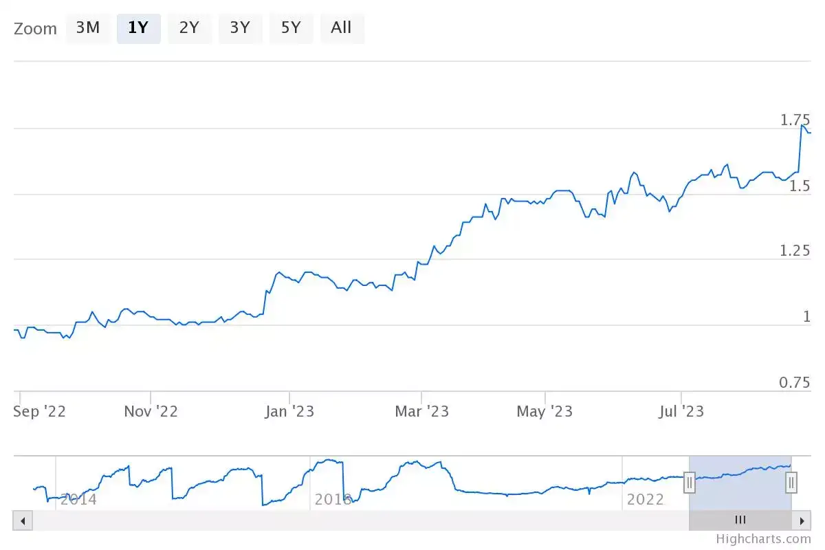Screen dimensions: 825x550
Task: Click the Mar '23 axis label
Action: point(421,410)
